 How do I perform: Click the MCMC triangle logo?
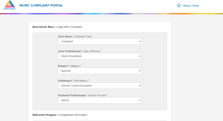9,5
